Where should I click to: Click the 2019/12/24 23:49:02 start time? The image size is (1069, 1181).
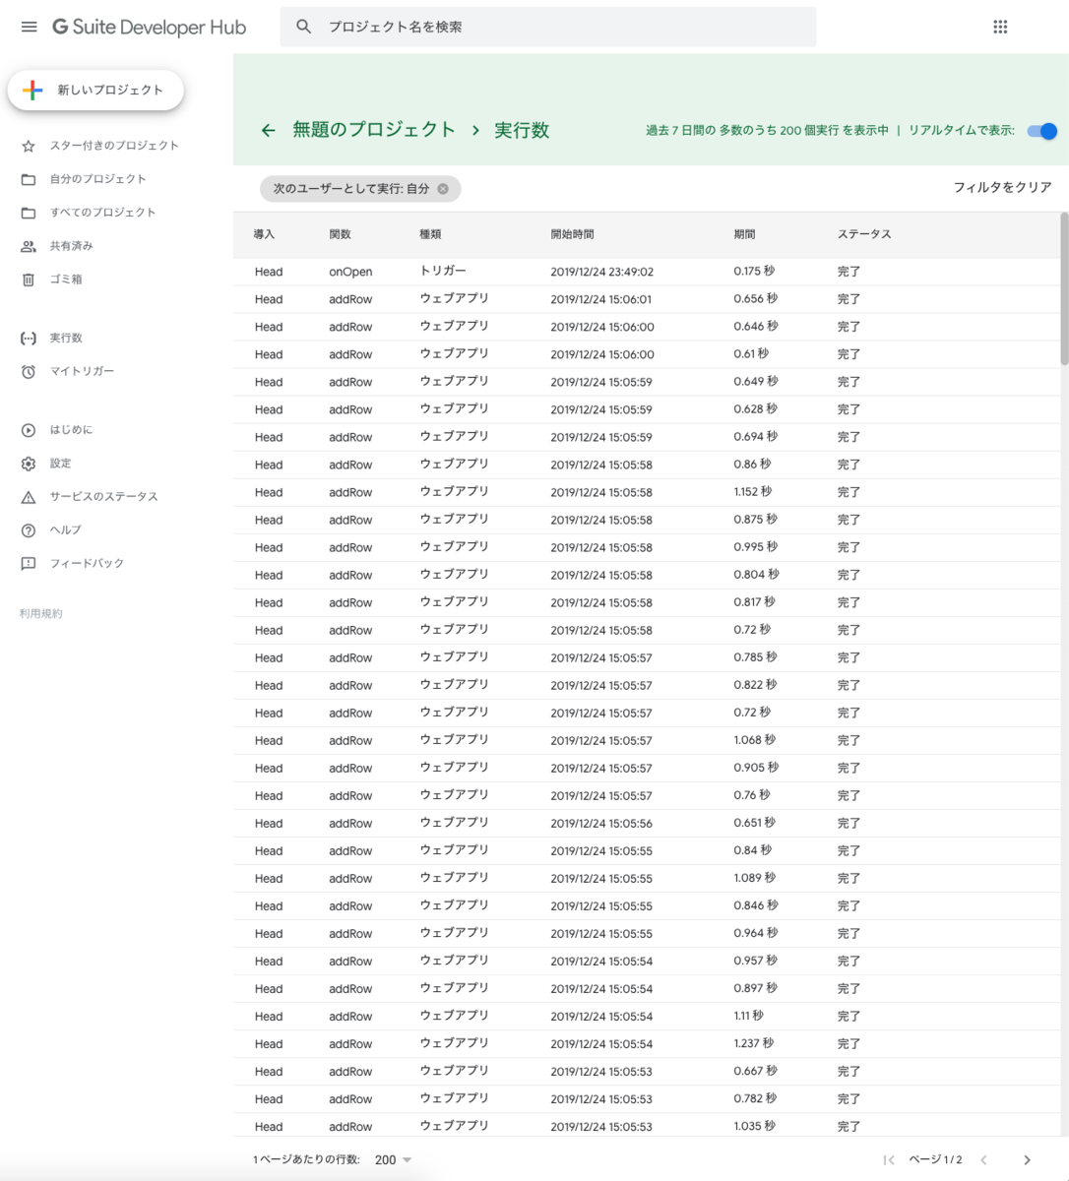point(601,272)
